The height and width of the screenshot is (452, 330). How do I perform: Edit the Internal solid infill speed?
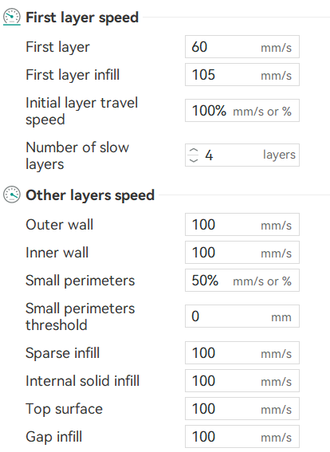(242, 380)
